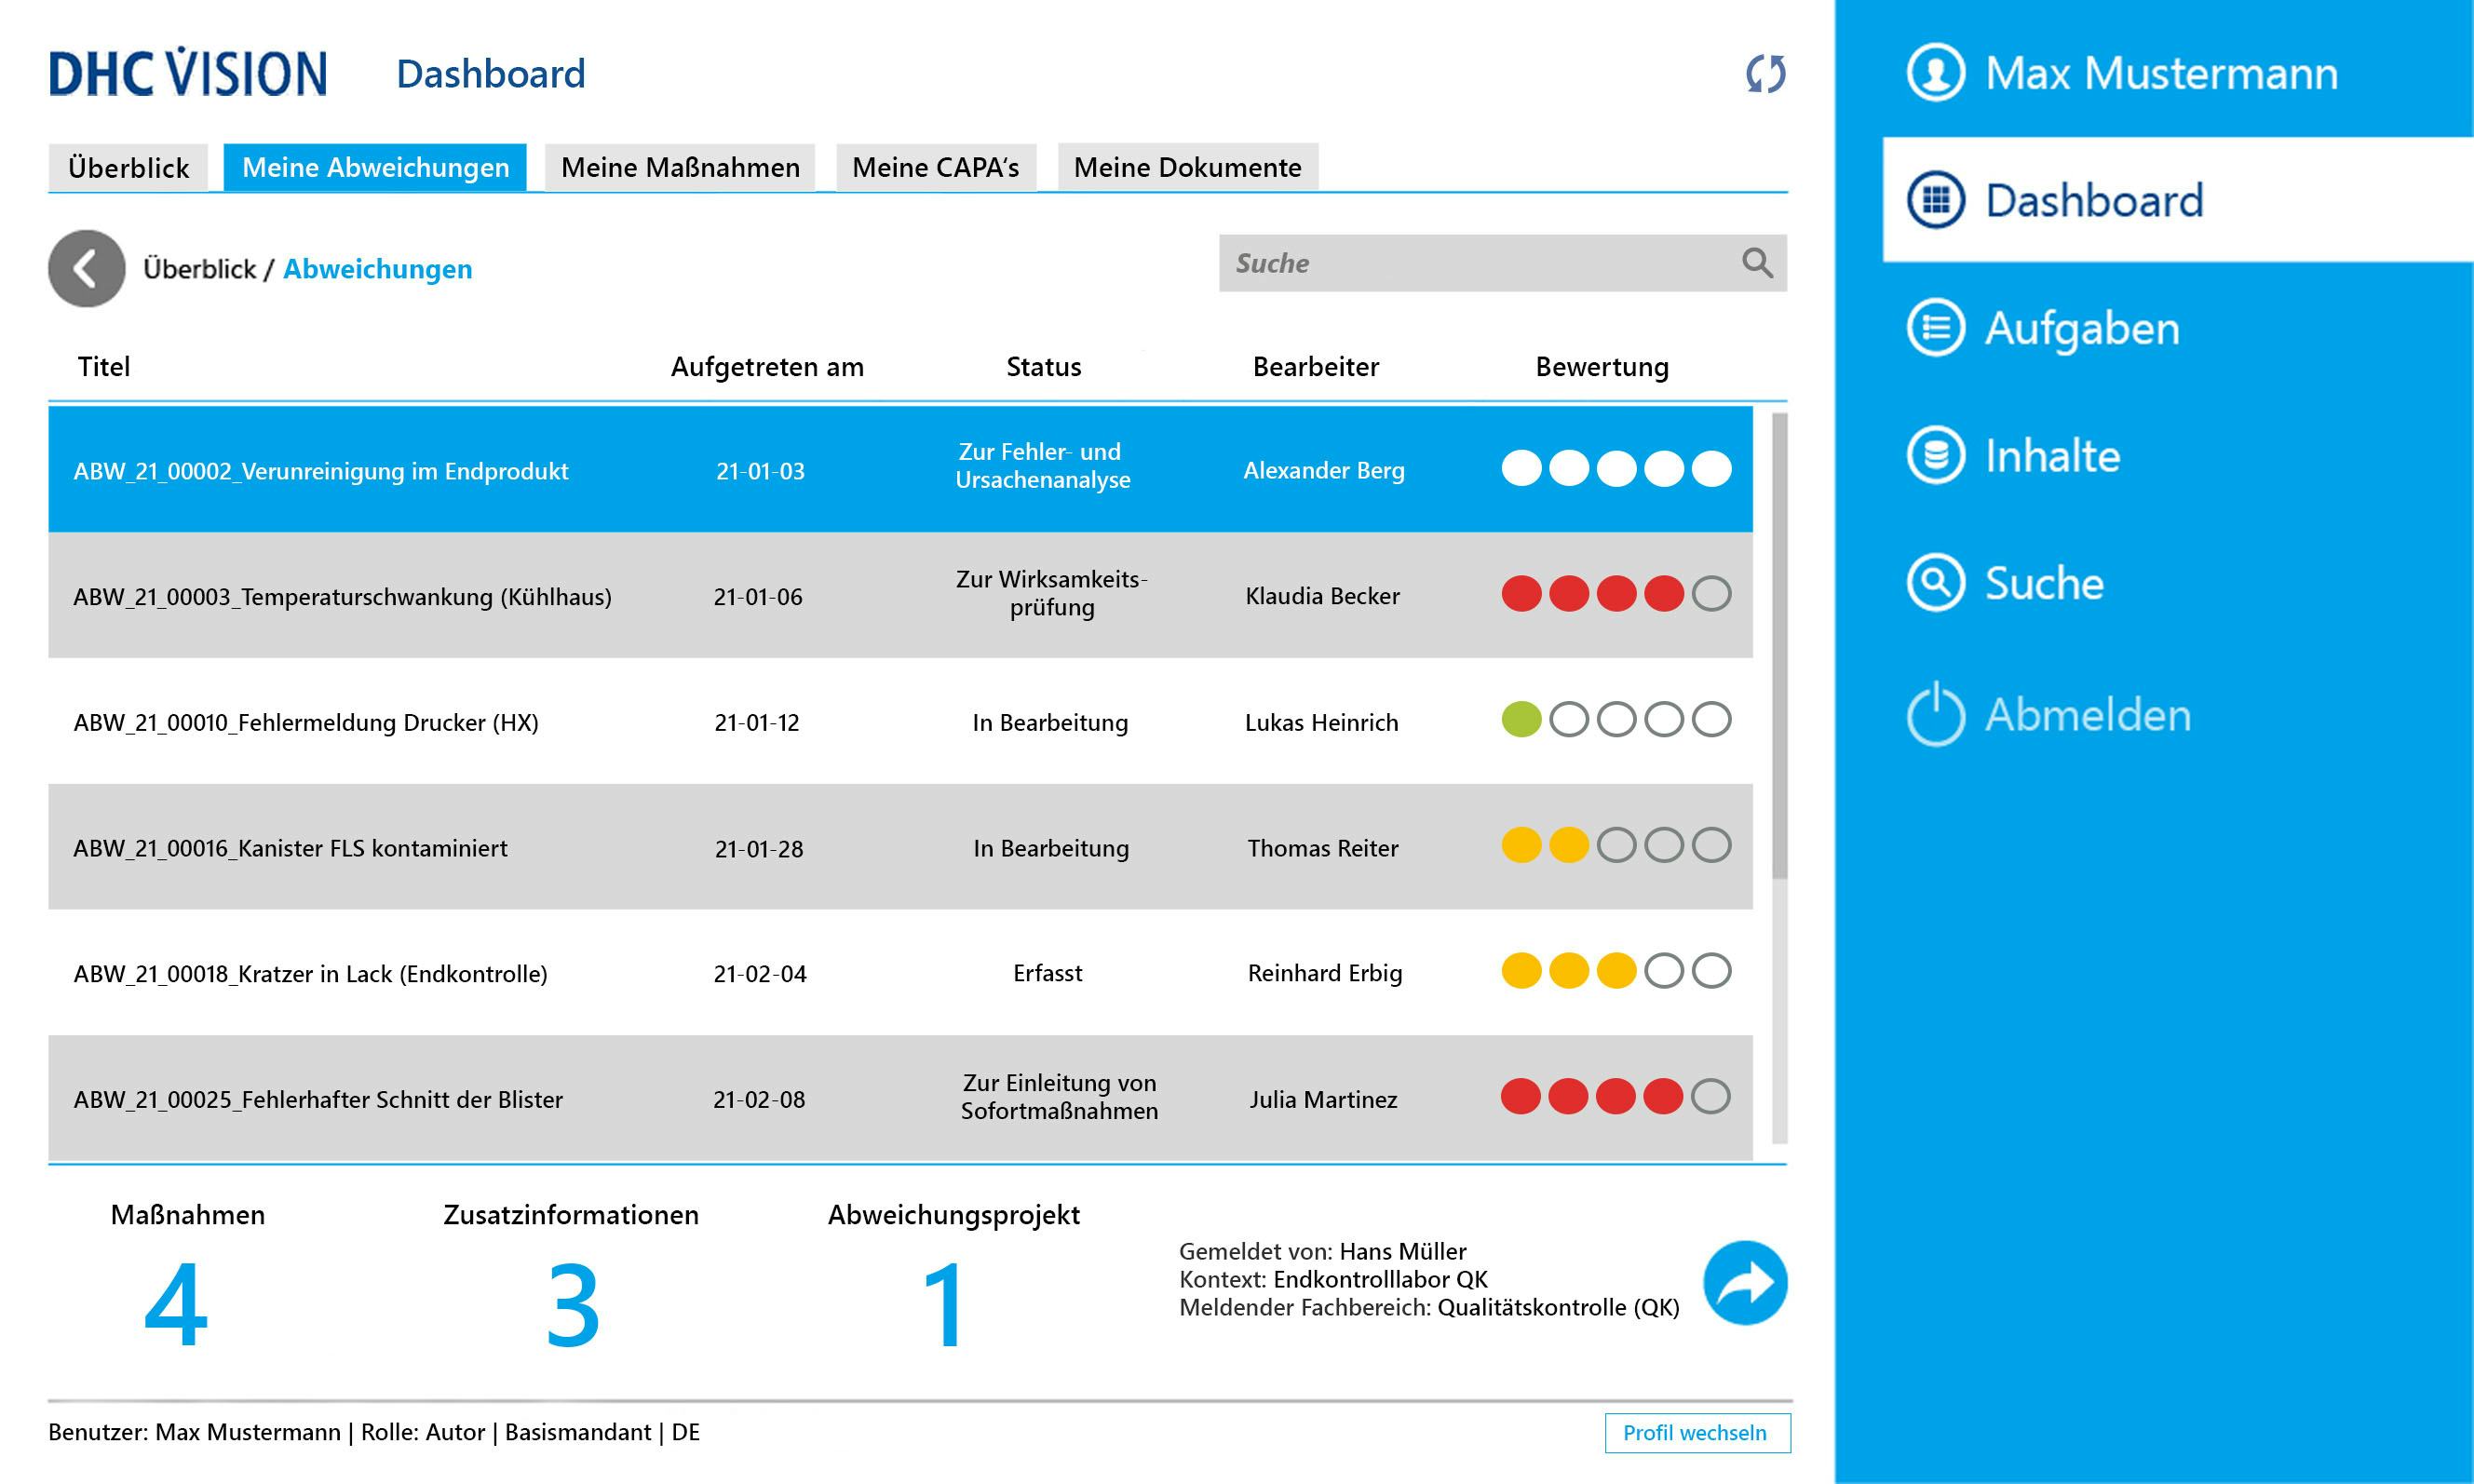Refresh the dashboard with the reload icon

[x=1766, y=73]
